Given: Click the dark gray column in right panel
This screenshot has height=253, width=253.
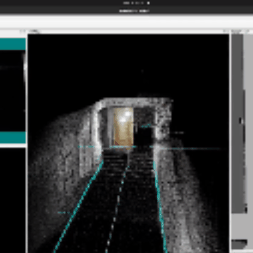Looking at the screenshot, I should pos(239,174).
